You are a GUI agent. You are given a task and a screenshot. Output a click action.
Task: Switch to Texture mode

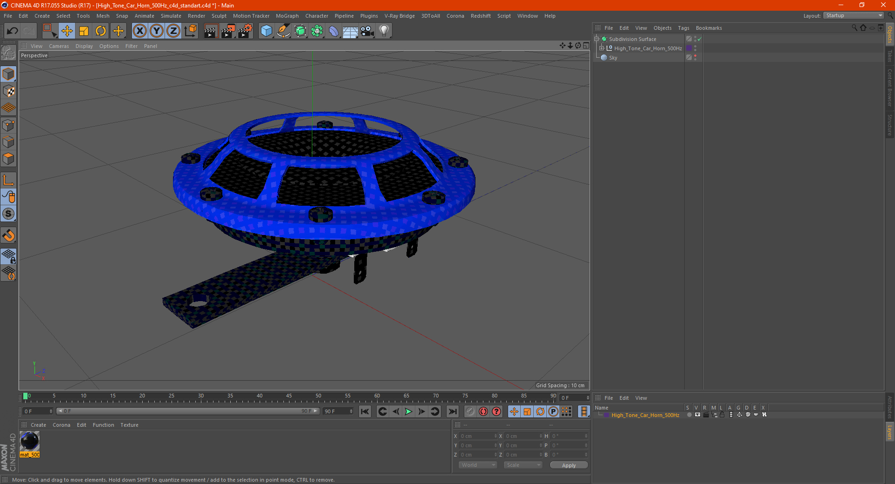point(8,91)
